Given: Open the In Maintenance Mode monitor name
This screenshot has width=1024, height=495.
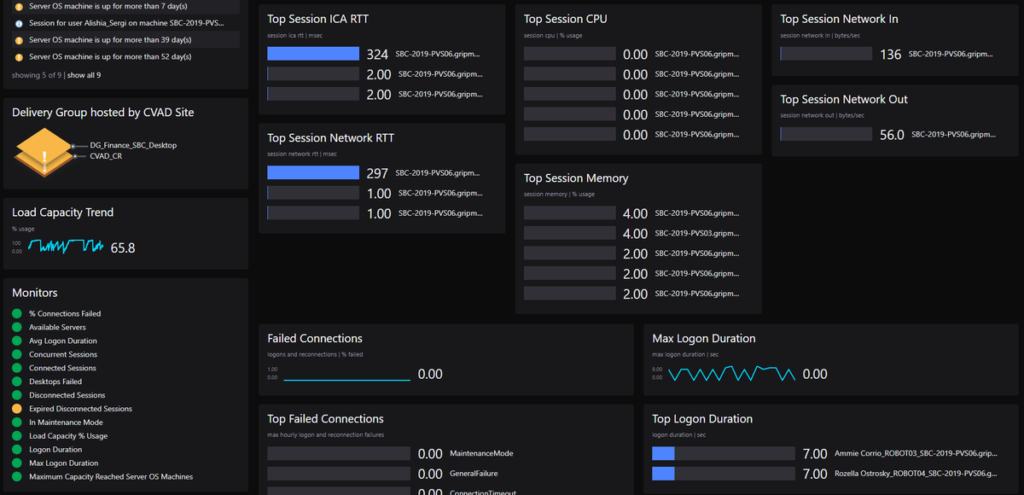Looking at the screenshot, I should (66, 422).
